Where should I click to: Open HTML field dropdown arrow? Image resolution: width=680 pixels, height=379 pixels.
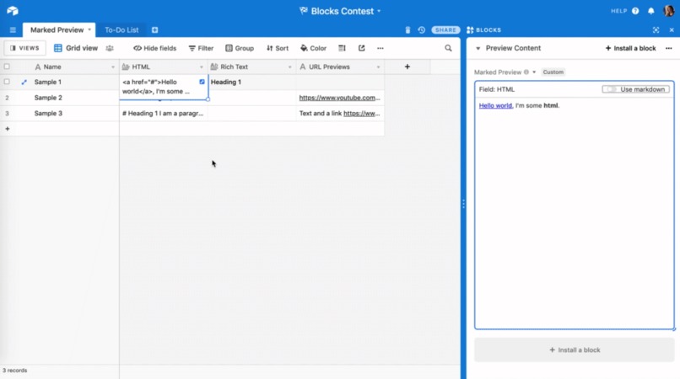(x=202, y=67)
